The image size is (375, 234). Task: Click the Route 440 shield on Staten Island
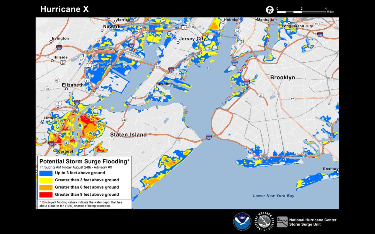pyautogui.click(x=124, y=120)
